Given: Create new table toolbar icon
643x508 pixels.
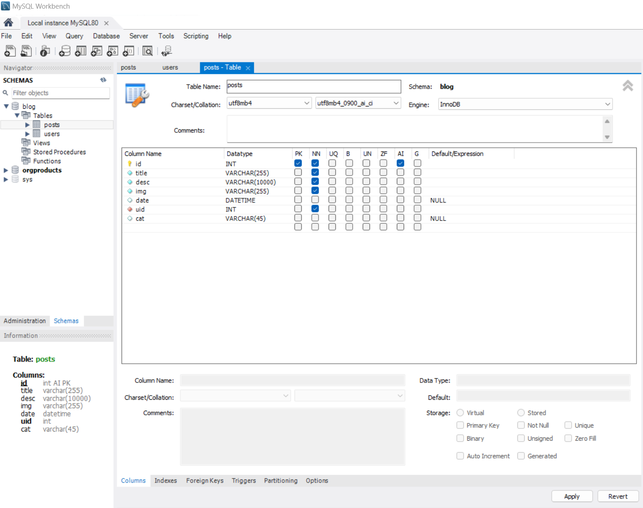Looking at the screenshot, I should click(81, 51).
